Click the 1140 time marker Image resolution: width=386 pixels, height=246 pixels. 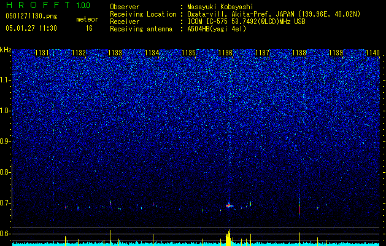(x=372, y=53)
